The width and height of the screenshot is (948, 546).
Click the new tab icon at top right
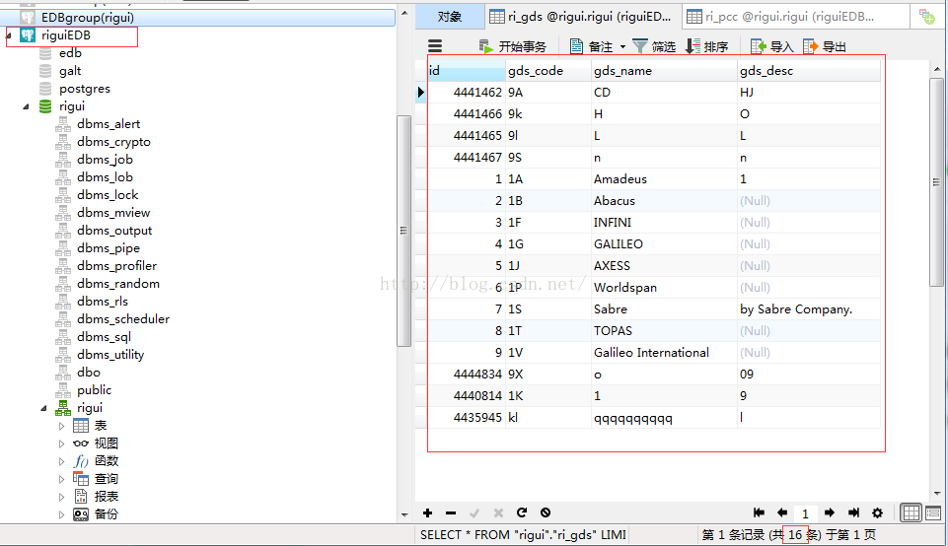coord(926,17)
